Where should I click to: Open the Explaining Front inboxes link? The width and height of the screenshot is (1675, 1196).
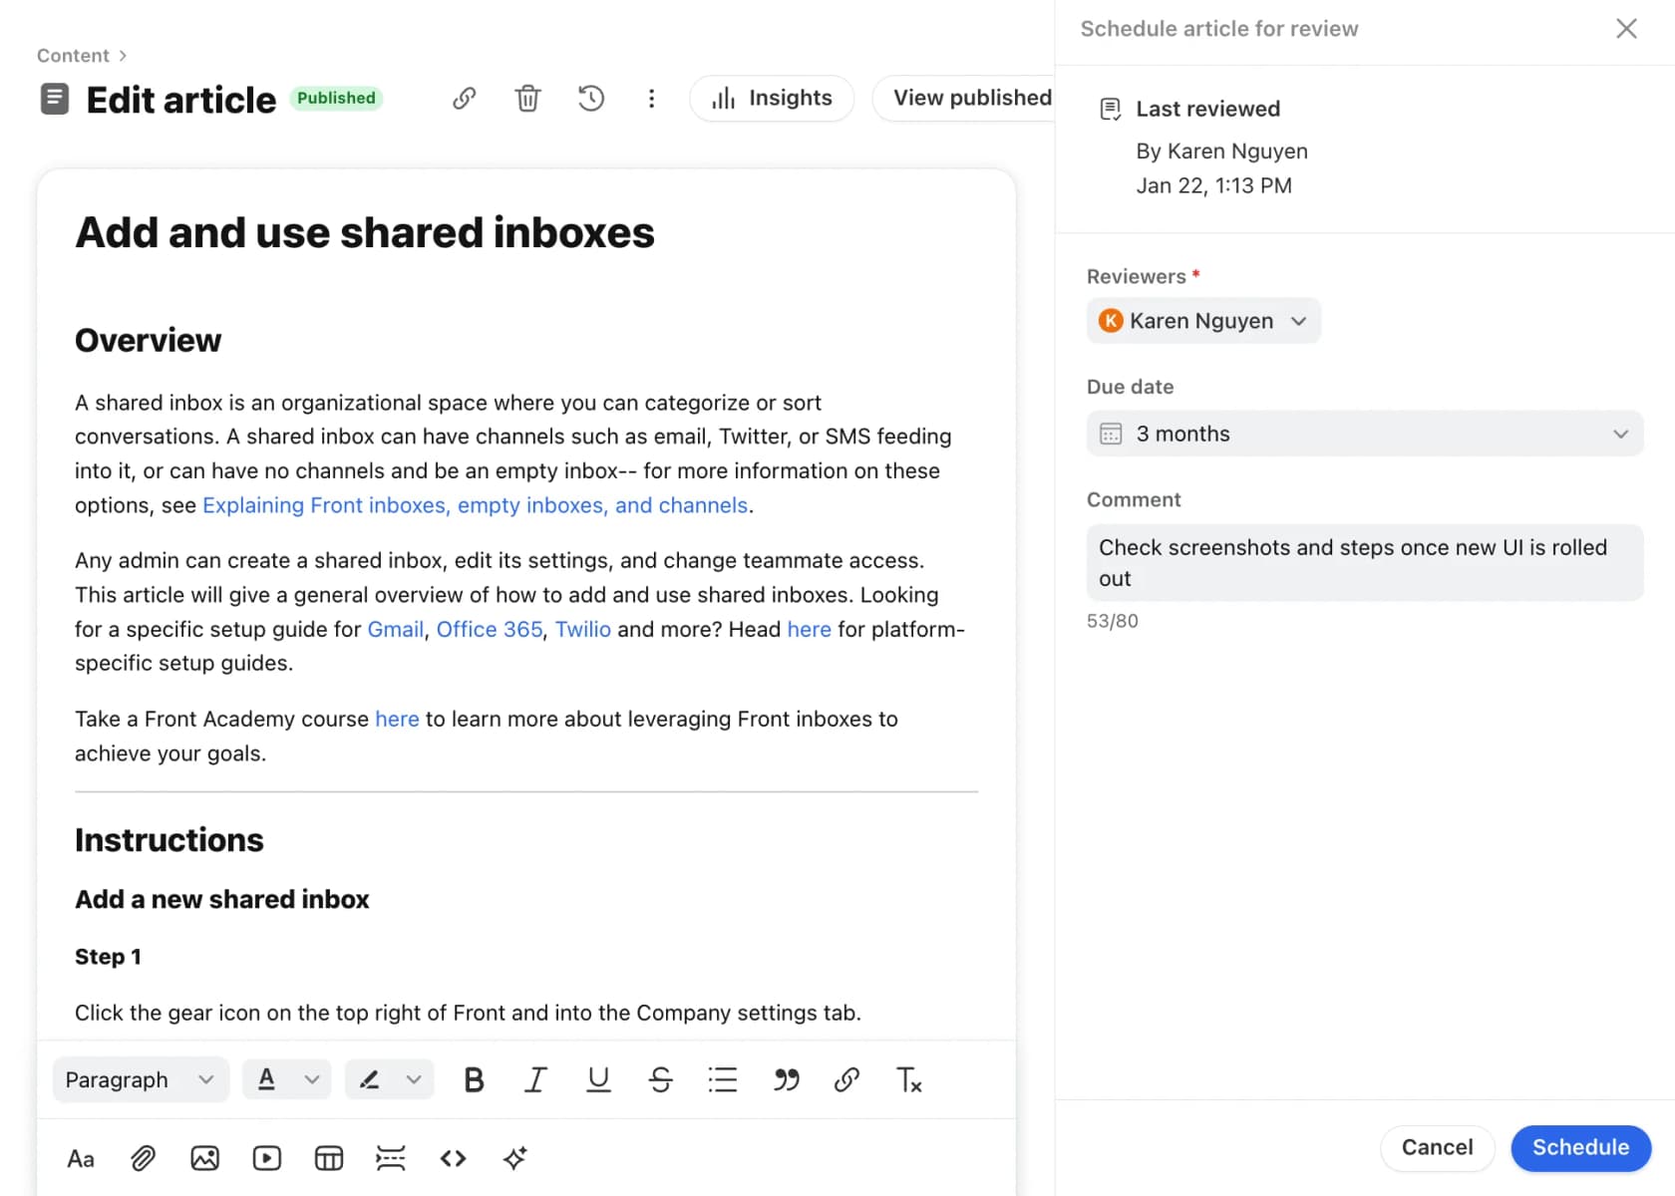tap(476, 505)
